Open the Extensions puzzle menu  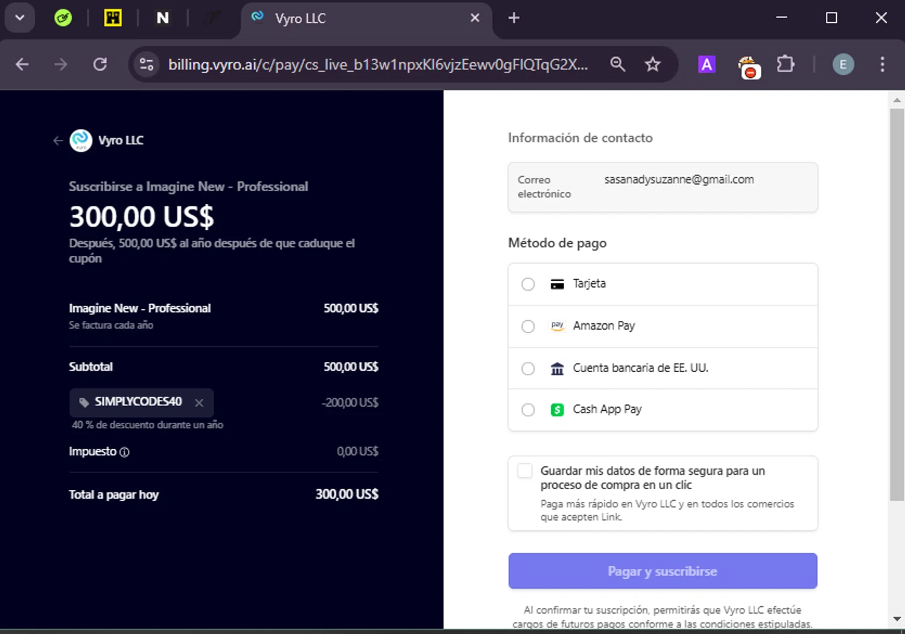point(786,64)
